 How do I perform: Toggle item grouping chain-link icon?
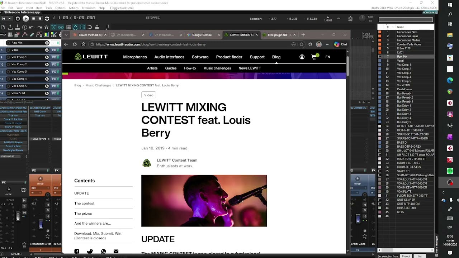point(61,27)
